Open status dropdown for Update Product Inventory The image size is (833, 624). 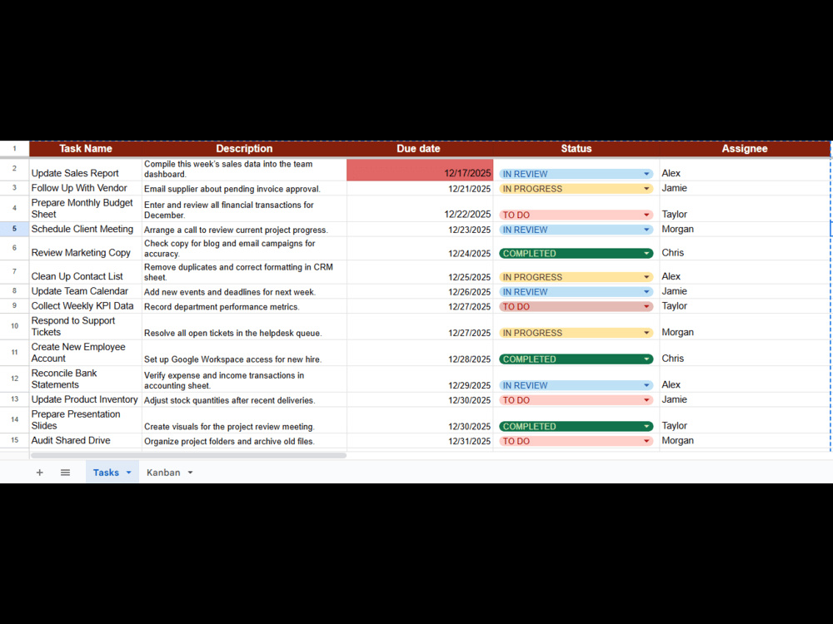(x=646, y=400)
